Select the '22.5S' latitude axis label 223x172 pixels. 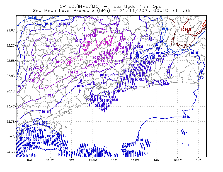[x=10, y=61]
